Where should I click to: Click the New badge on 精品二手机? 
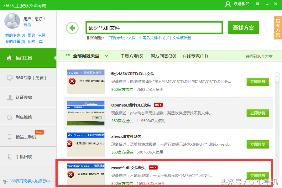tap(39, 132)
